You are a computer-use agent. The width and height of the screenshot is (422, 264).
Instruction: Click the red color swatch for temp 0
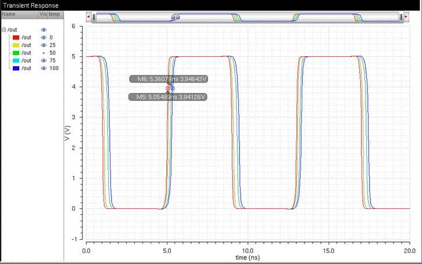[x=16, y=38]
